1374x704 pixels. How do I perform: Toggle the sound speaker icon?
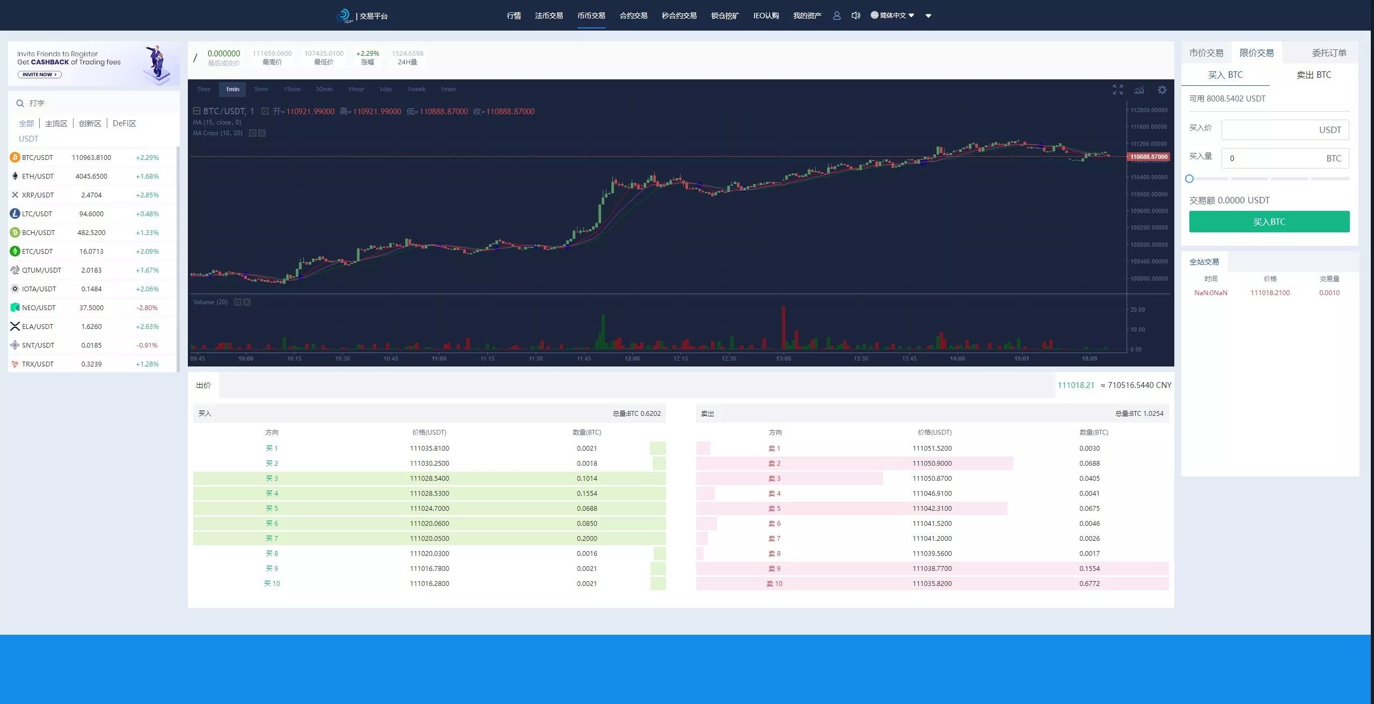pyautogui.click(x=856, y=16)
